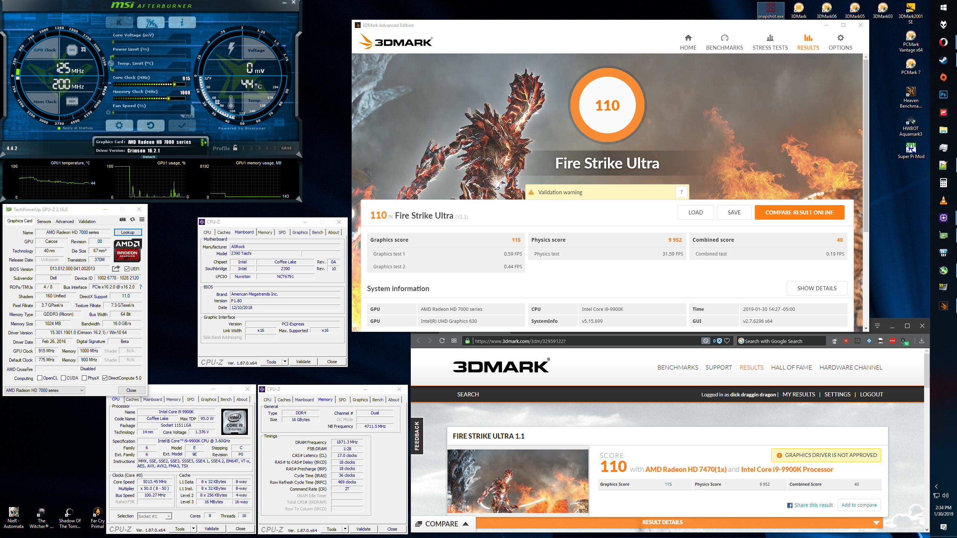This screenshot has height=538, width=957.
Task: Open 3DMark STRESS TESTS section
Action: click(x=770, y=42)
